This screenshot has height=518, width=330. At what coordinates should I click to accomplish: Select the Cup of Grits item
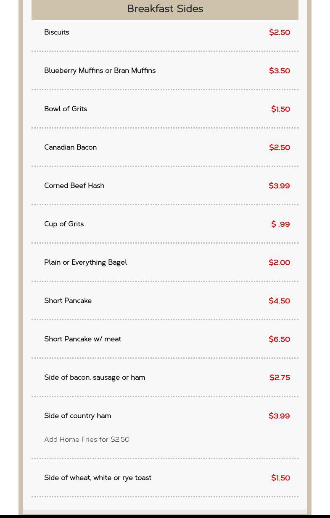coord(64,224)
